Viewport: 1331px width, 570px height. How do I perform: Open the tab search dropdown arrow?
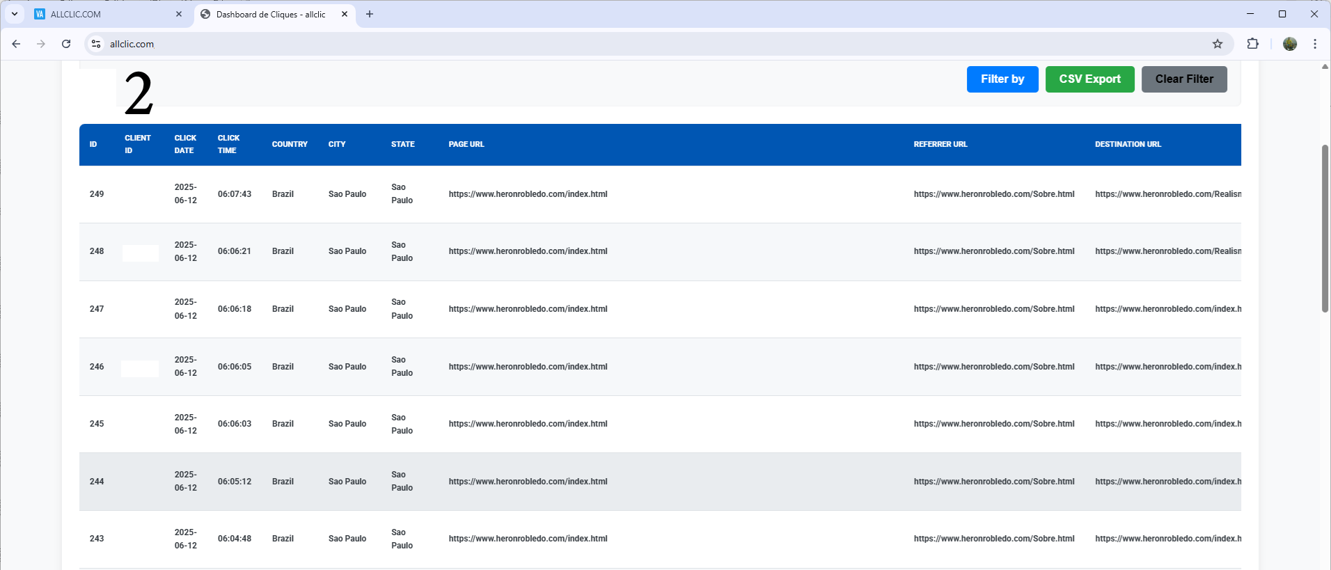tap(15, 14)
